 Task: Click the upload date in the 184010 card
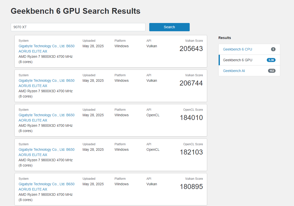93,115
